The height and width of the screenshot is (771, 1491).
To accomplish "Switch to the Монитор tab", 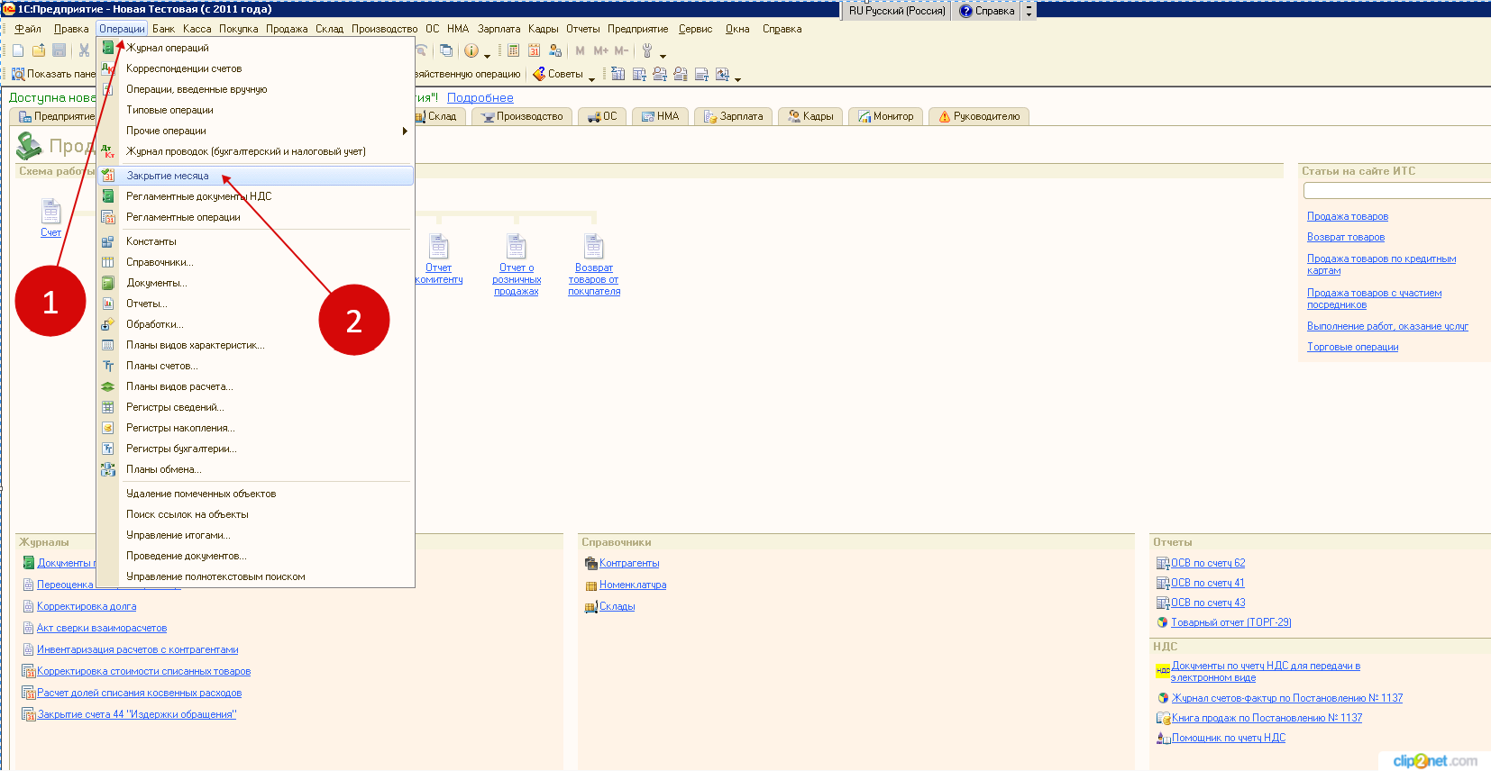I will 885,116.
